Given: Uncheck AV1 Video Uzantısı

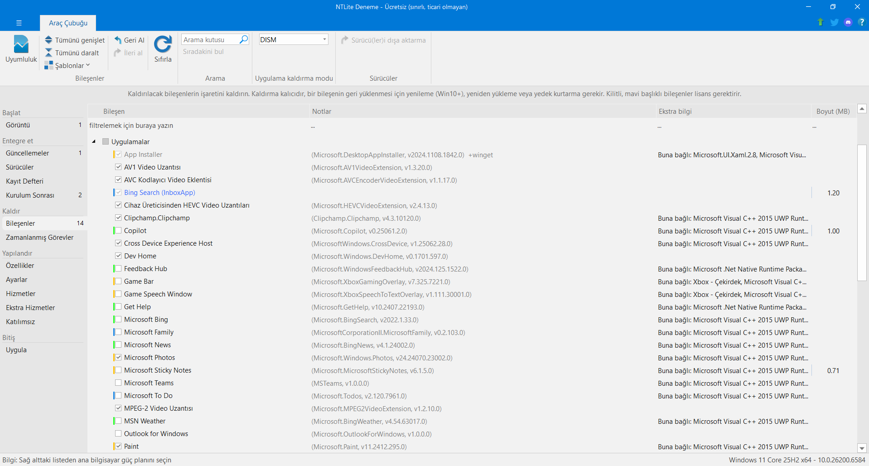Looking at the screenshot, I should (x=118, y=167).
